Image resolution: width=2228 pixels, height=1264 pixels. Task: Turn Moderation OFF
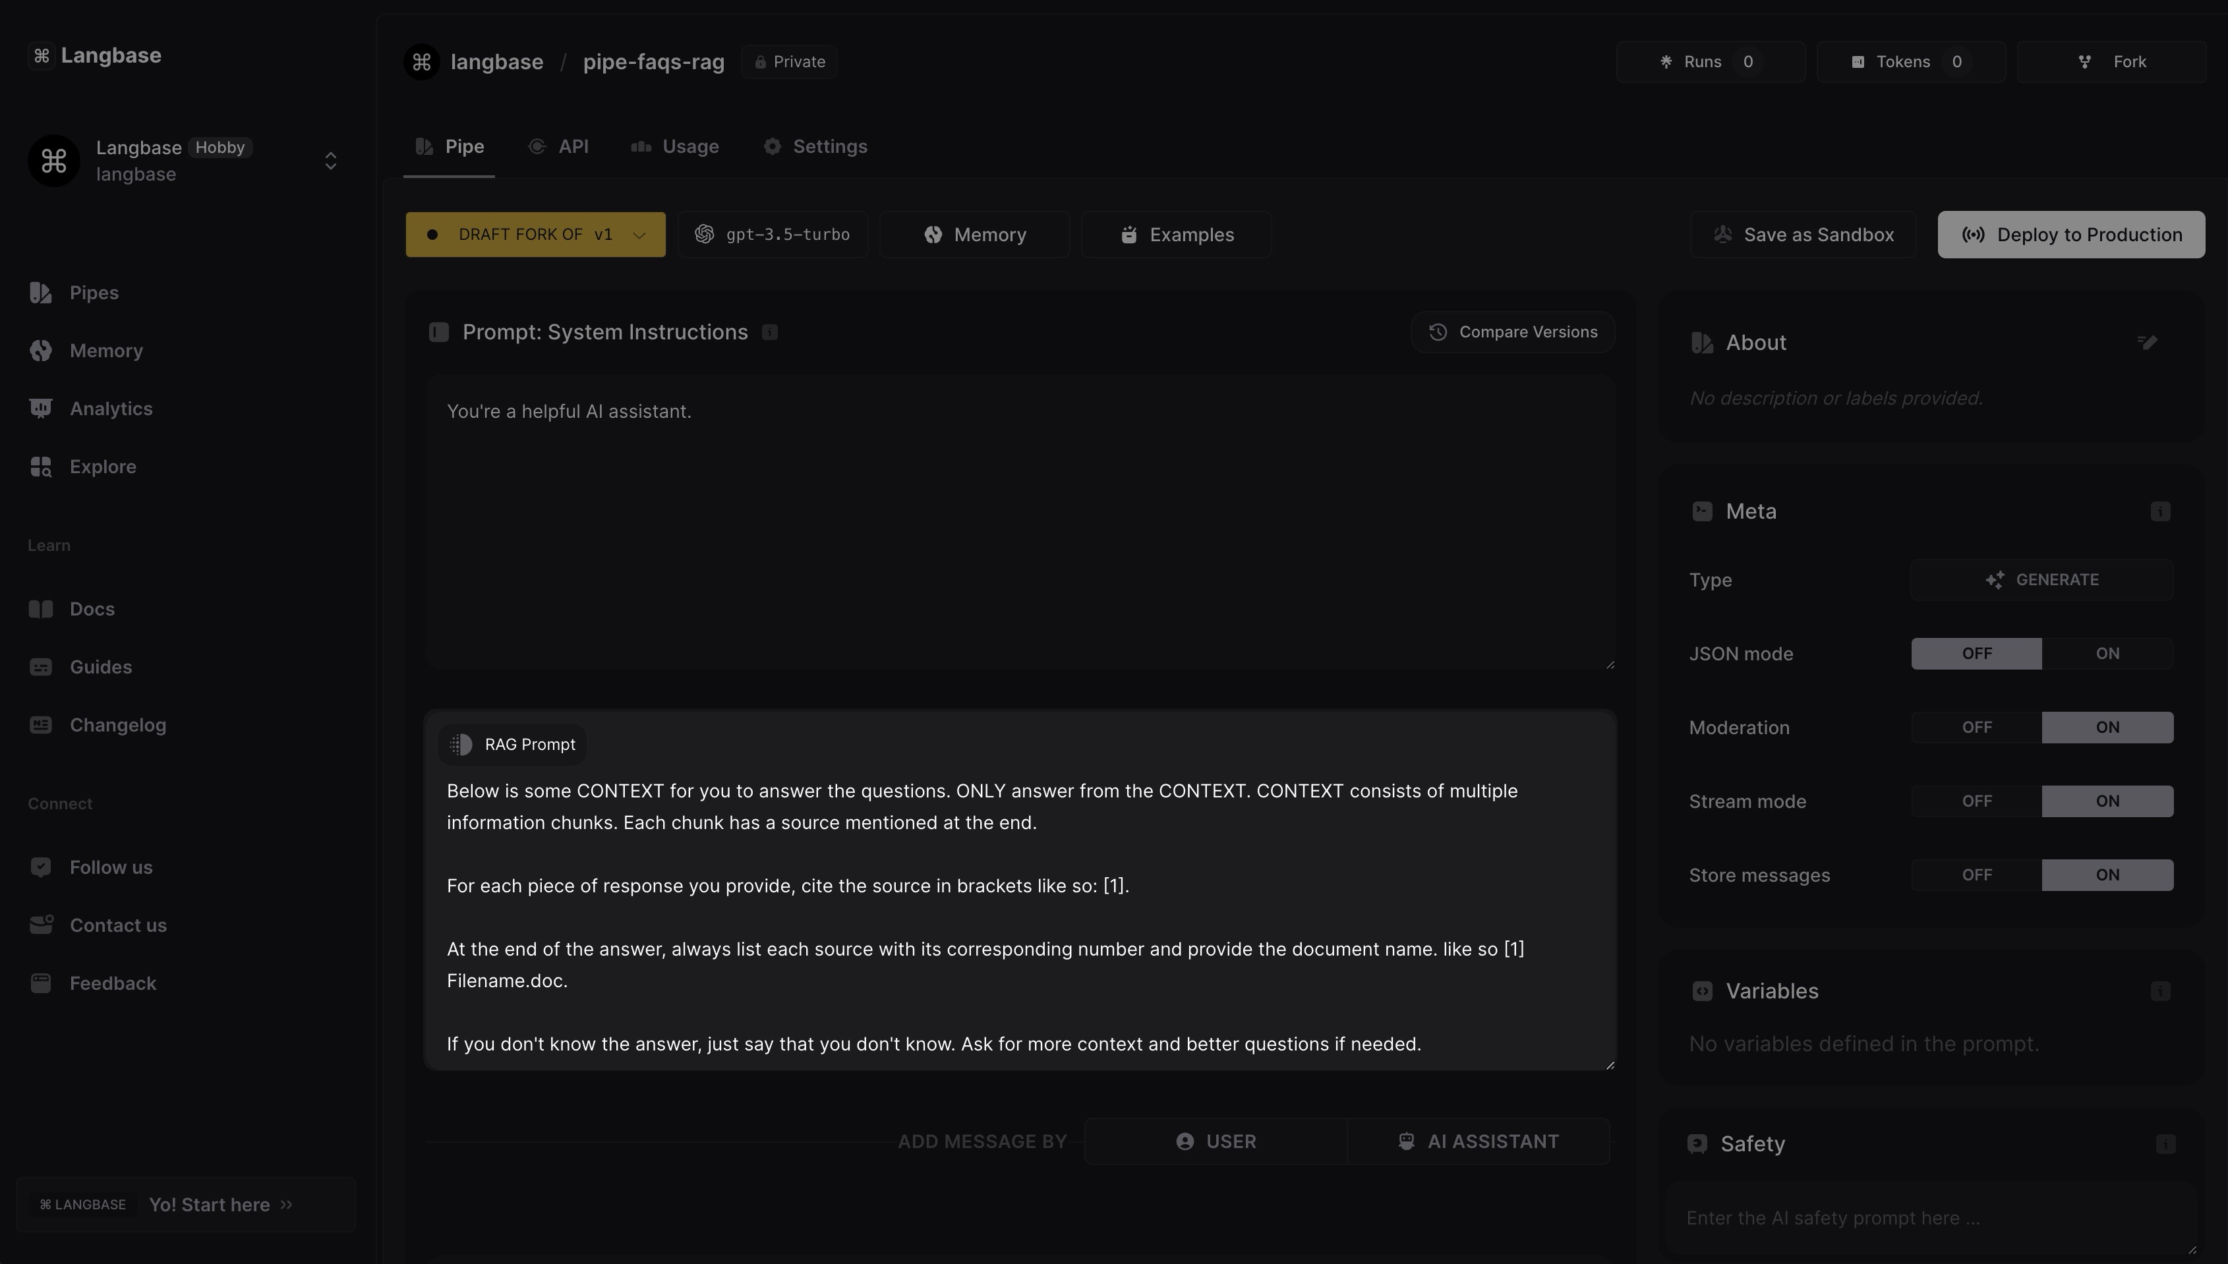tap(1976, 728)
